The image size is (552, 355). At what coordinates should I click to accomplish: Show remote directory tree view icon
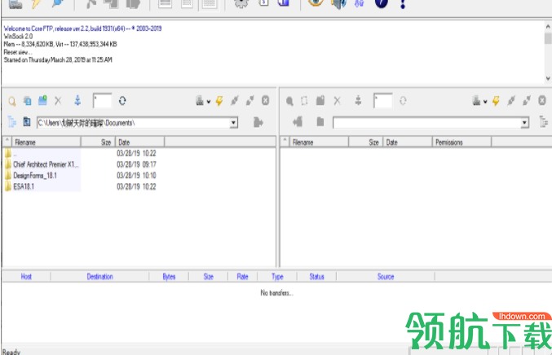click(543, 122)
